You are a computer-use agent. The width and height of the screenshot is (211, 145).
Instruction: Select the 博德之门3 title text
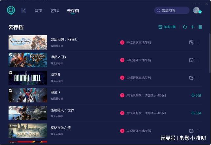pos(58,57)
